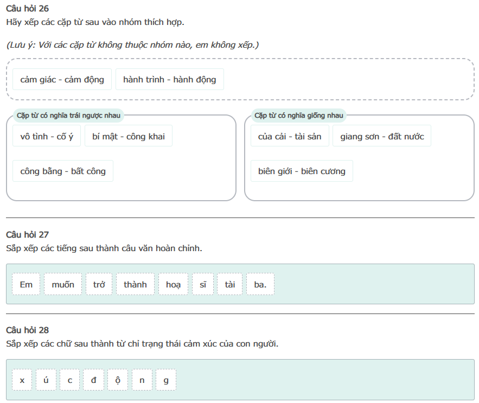Select the 'bí mật - công khai' pair
479x403 pixels.
tap(129, 136)
